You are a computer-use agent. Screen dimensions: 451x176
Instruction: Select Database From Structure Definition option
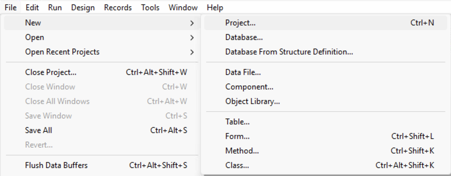[289, 52]
